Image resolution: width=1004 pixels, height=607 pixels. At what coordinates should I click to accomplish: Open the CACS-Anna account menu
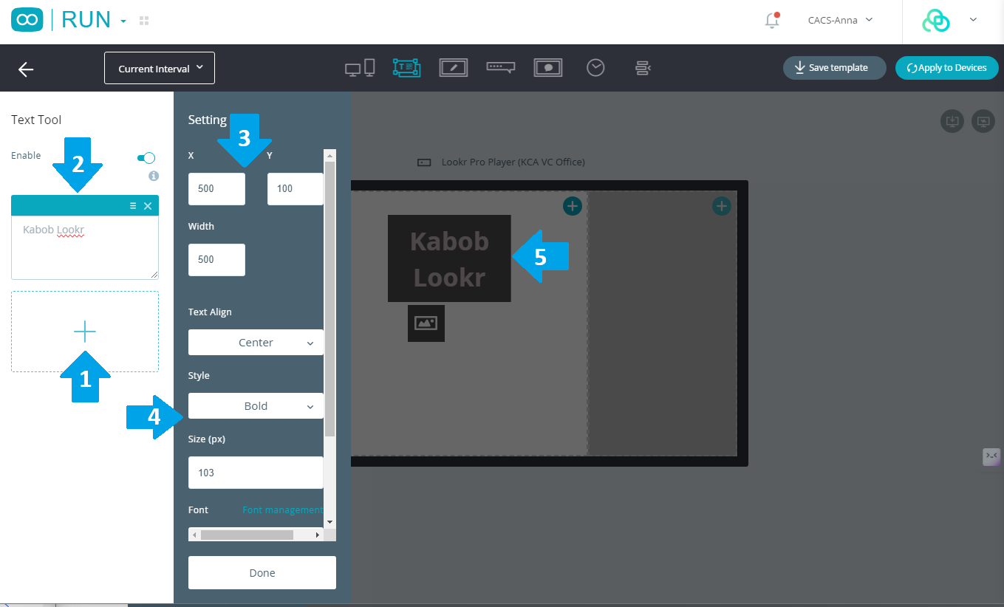pos(840,20)
